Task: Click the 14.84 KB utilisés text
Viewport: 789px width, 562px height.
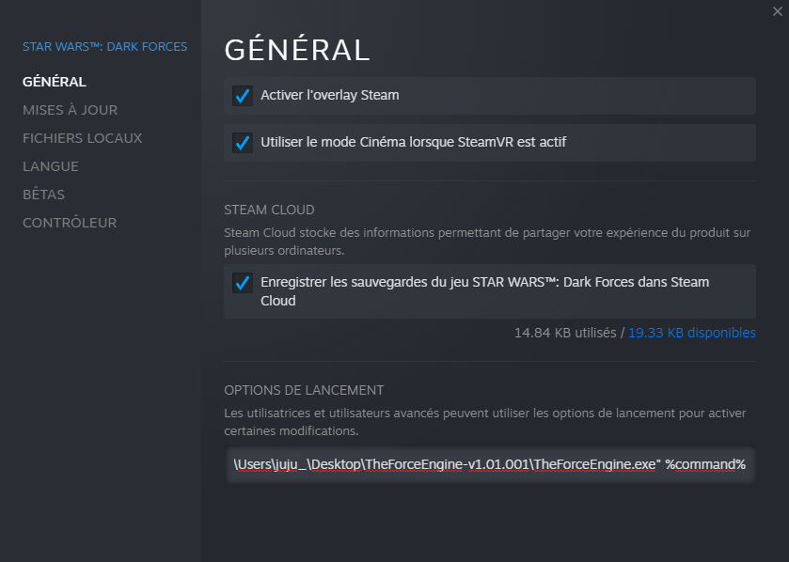Action: coord(565,333)
